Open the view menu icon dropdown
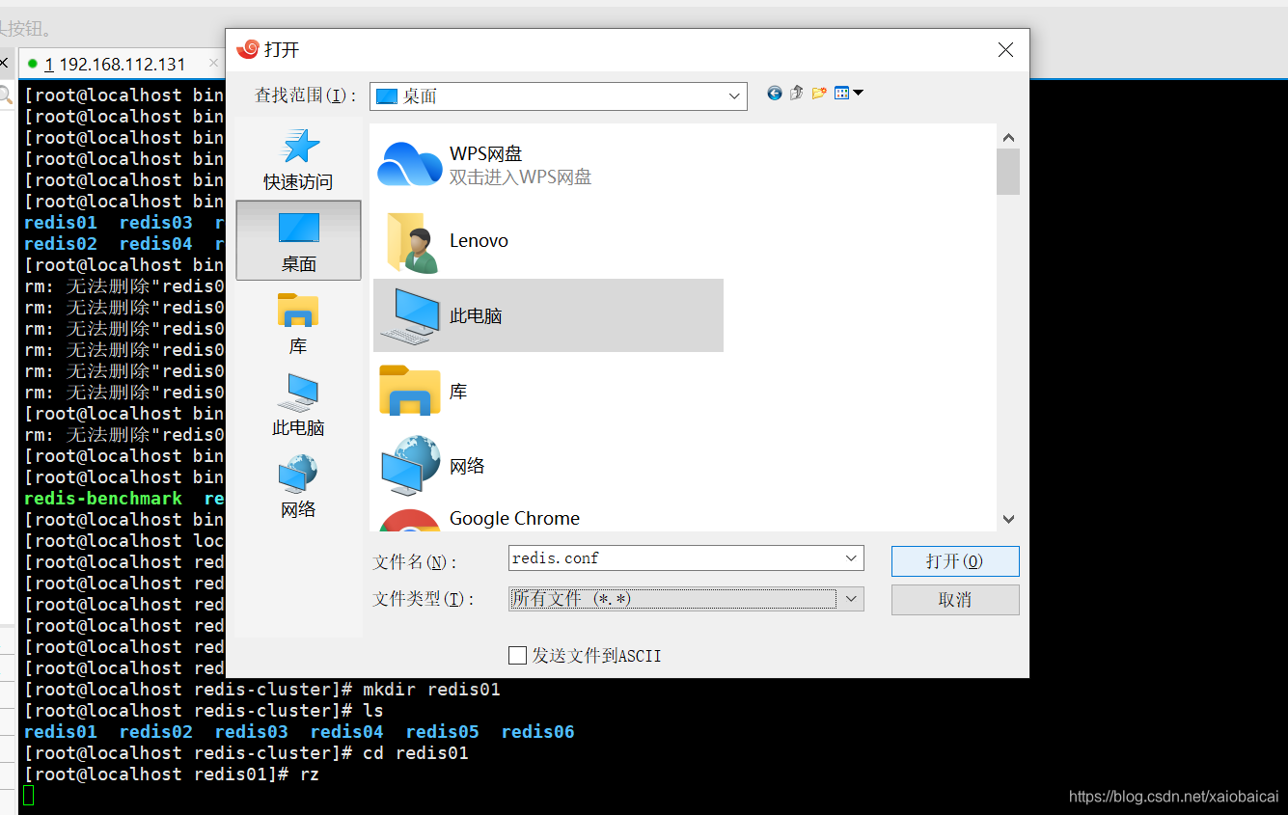1288x815 pixels. (848, 94)
